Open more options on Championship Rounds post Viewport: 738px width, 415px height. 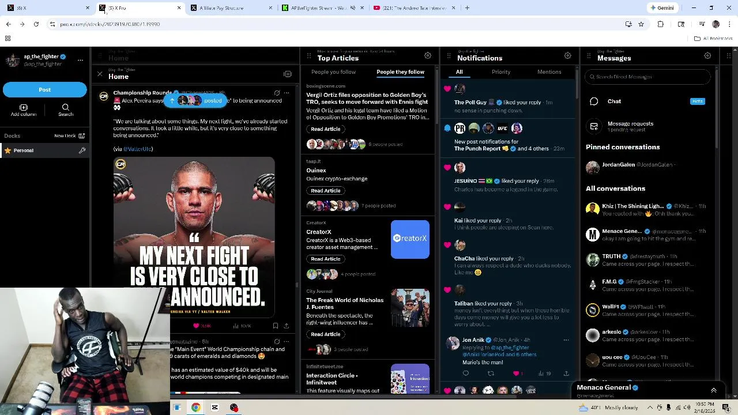pos(287,93)
